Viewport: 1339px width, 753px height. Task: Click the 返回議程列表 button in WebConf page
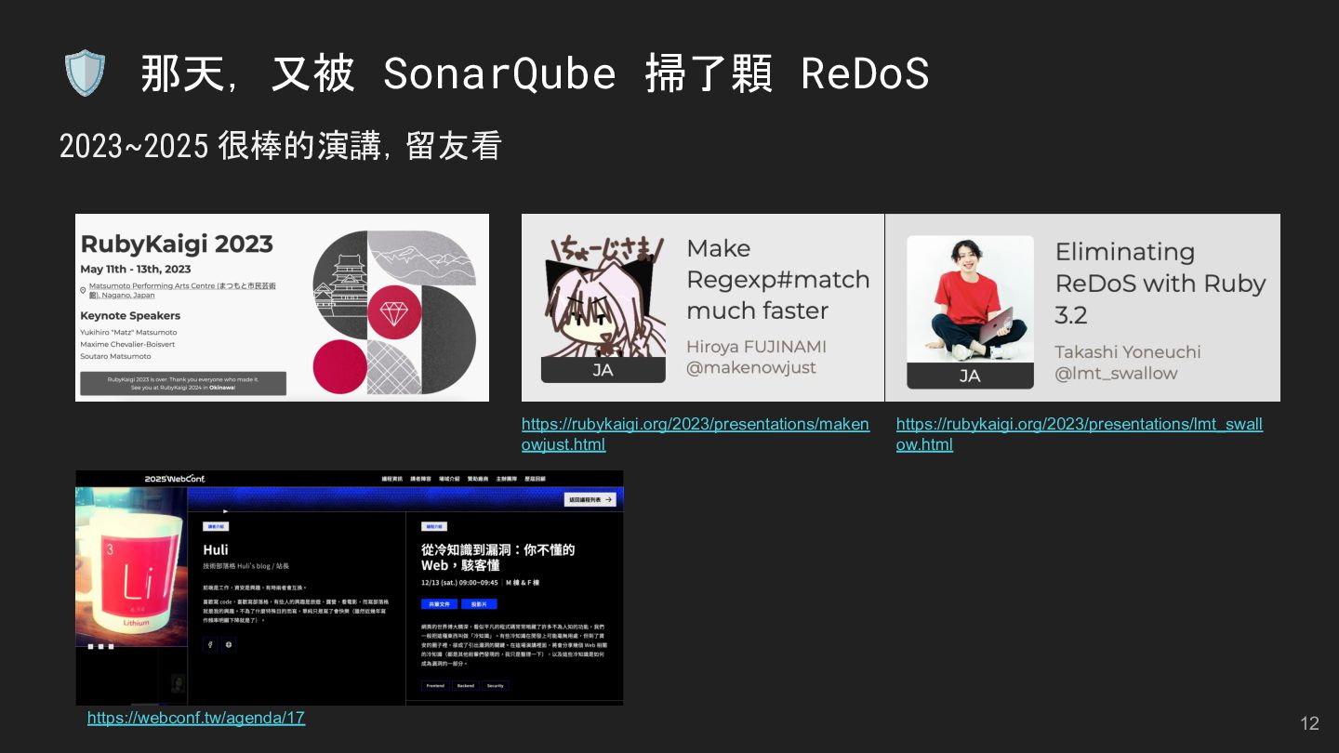590,500
